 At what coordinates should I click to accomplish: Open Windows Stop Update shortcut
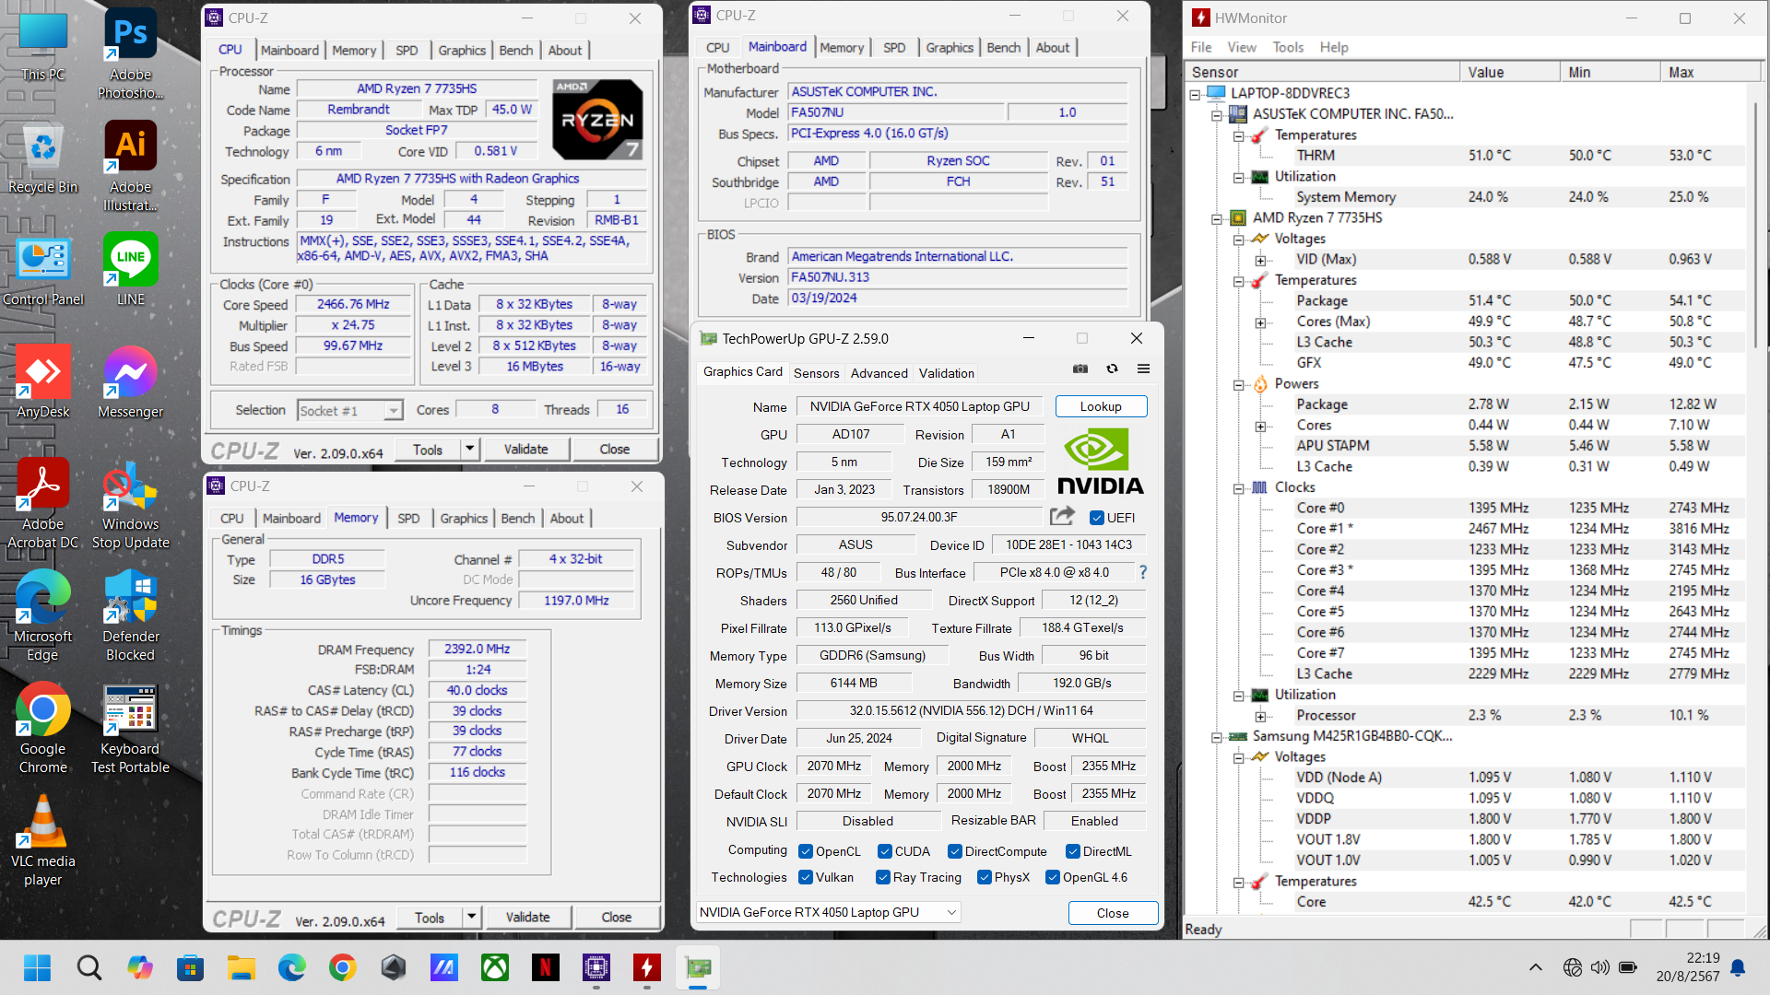coord(130,504)
